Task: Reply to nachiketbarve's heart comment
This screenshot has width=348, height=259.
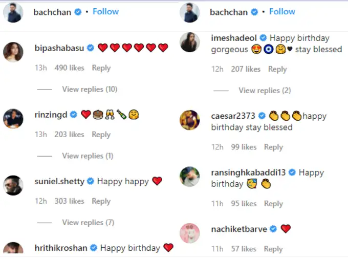Action: [x=273, y=249]
